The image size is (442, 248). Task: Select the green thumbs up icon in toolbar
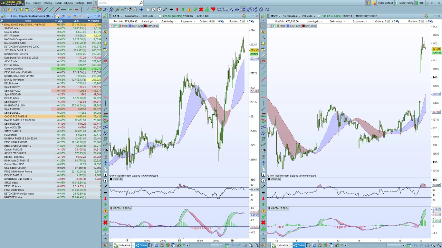click(x=207, y=9)
